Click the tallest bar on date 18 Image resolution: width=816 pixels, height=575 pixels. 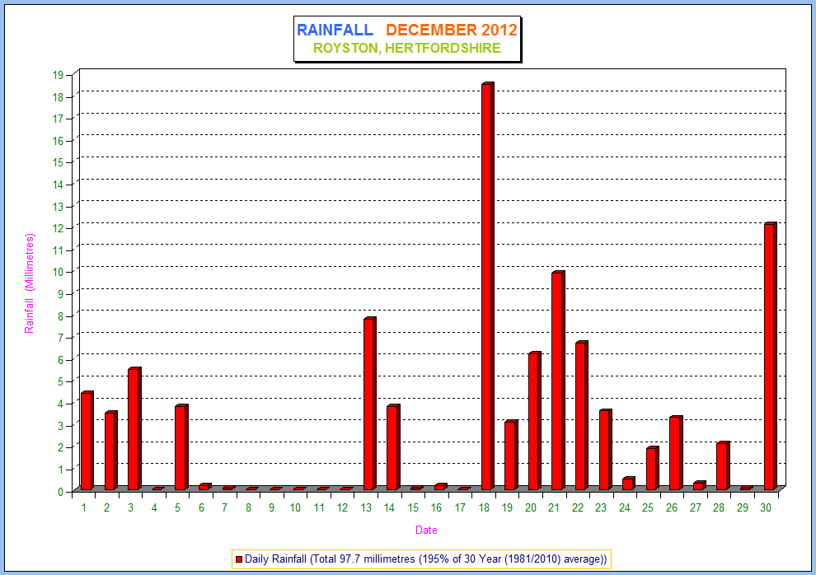(x=488, y=286)
